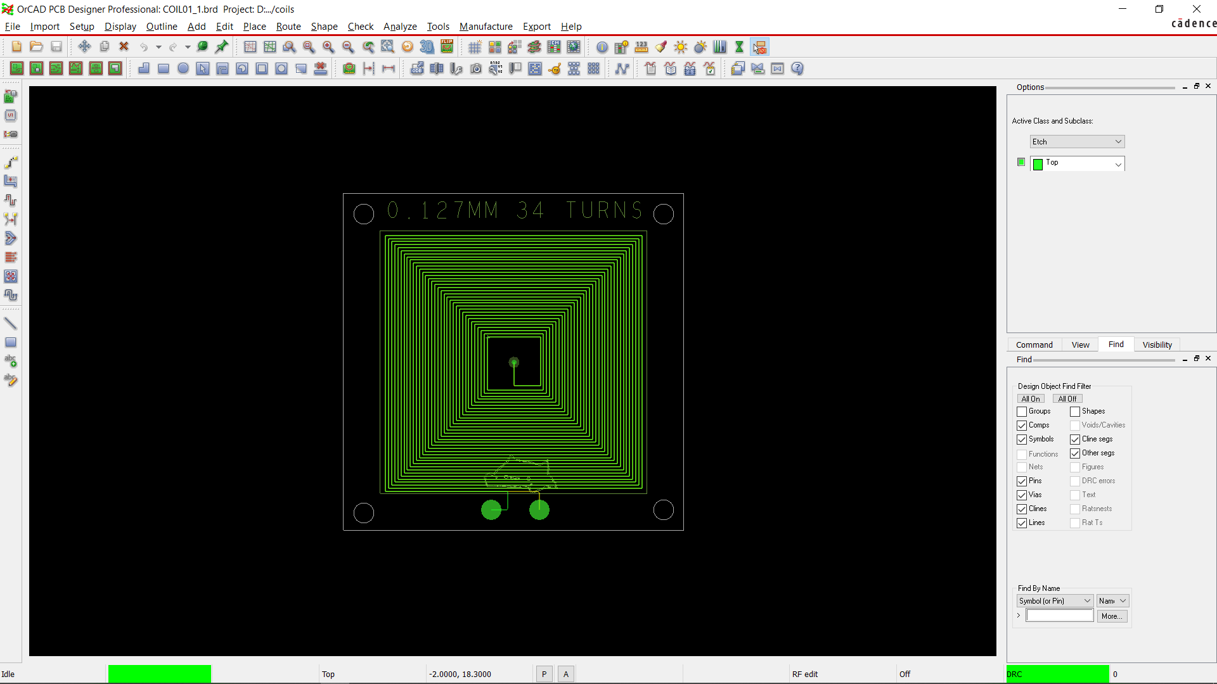Open the Manufacture menu
This screenshot has width=1217, height=684.
pos(486,27)
